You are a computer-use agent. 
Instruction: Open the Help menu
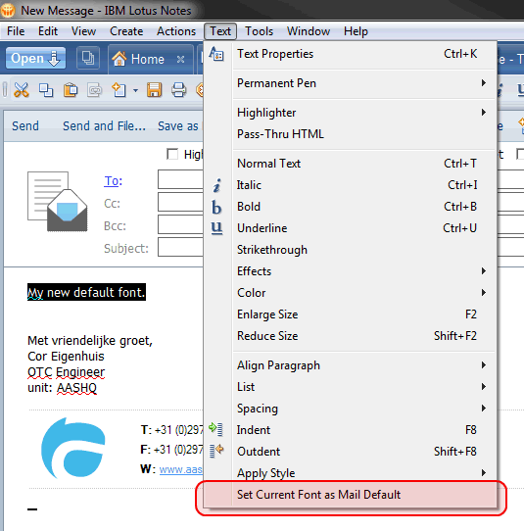click(x=356, y=31)
